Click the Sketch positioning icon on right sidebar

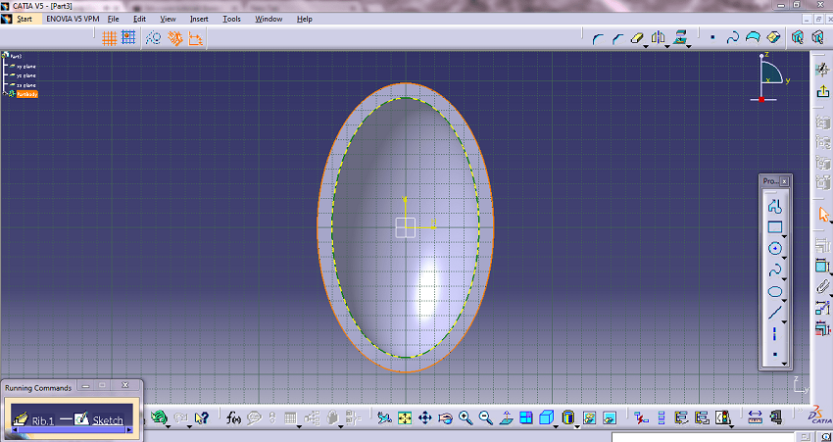coord(822,70)
